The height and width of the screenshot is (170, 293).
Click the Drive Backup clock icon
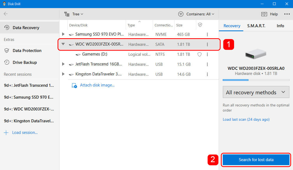pos(7,63)
